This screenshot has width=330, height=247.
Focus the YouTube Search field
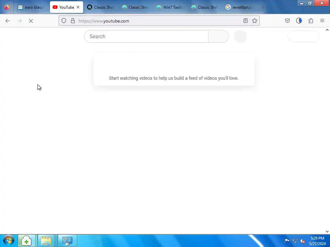(x=146, y=36)
